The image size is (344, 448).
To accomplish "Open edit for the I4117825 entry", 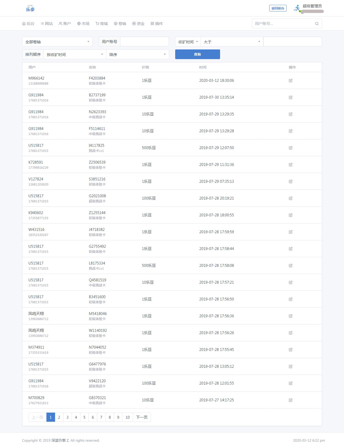I will click(x=290, y=148).
